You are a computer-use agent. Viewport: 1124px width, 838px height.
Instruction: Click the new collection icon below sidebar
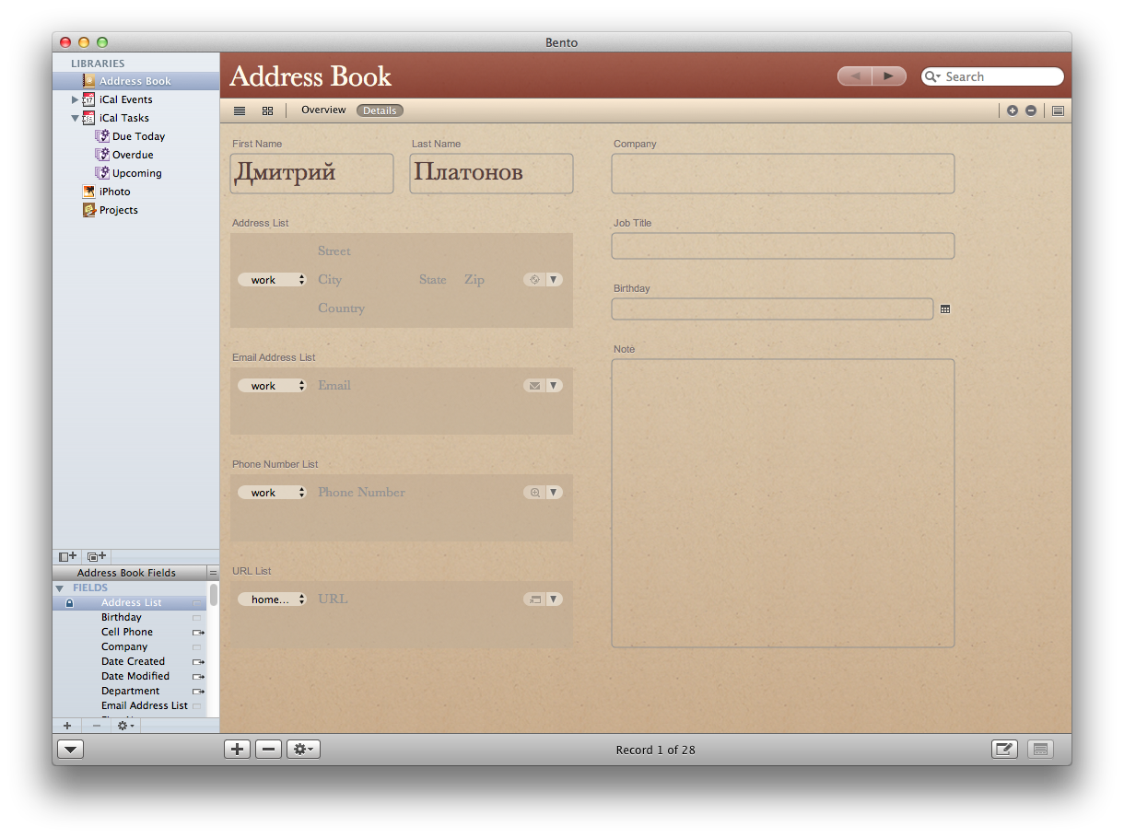(x=97, y=556)
